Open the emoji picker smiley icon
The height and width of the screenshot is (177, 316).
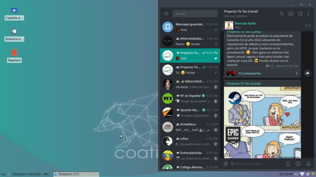pyautogui.click(x=298, y=164)
